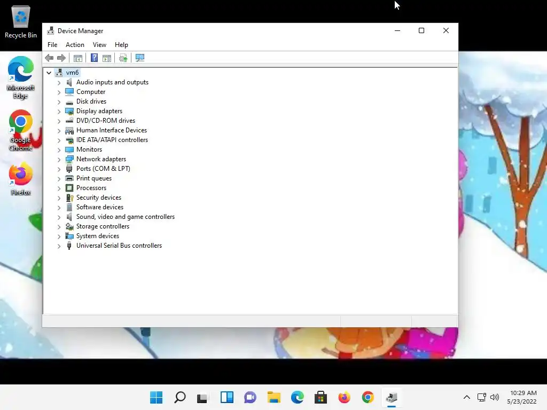547x410 pixels.
Task: Select Audio inputs and outputs label
Action: [112, 82]
